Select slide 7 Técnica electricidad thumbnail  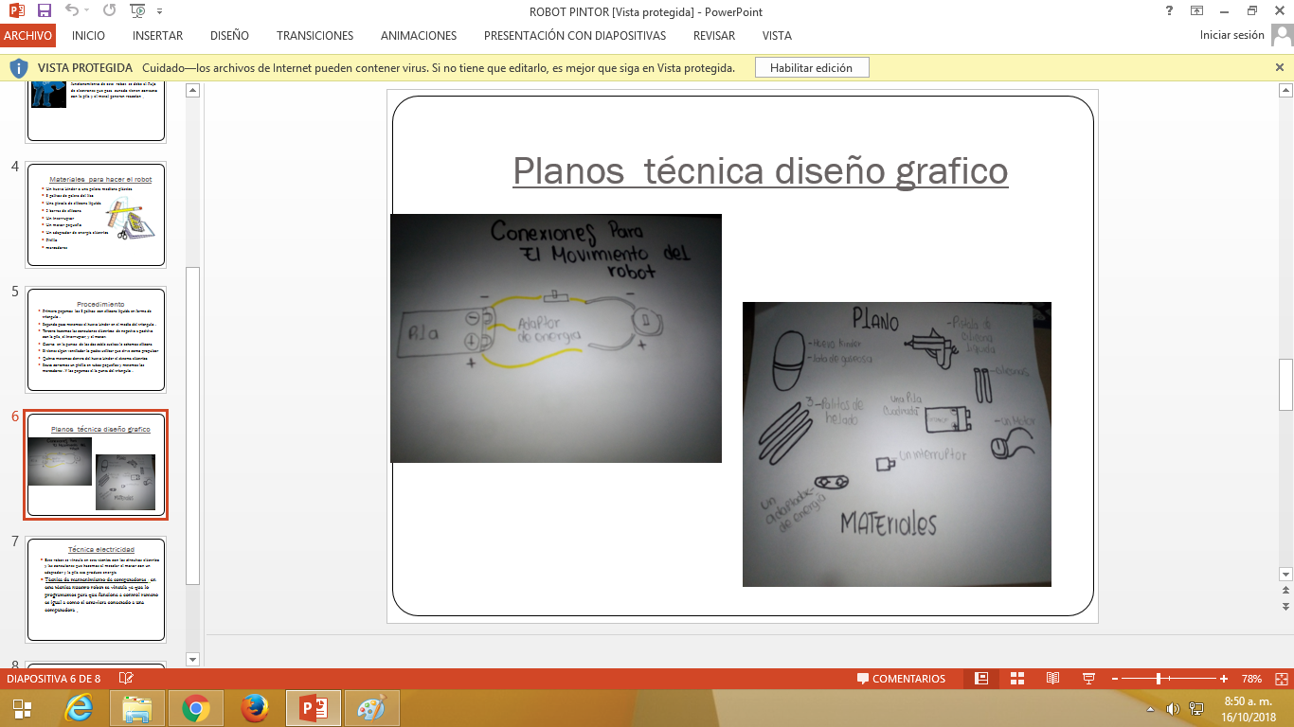click(96, 589)
